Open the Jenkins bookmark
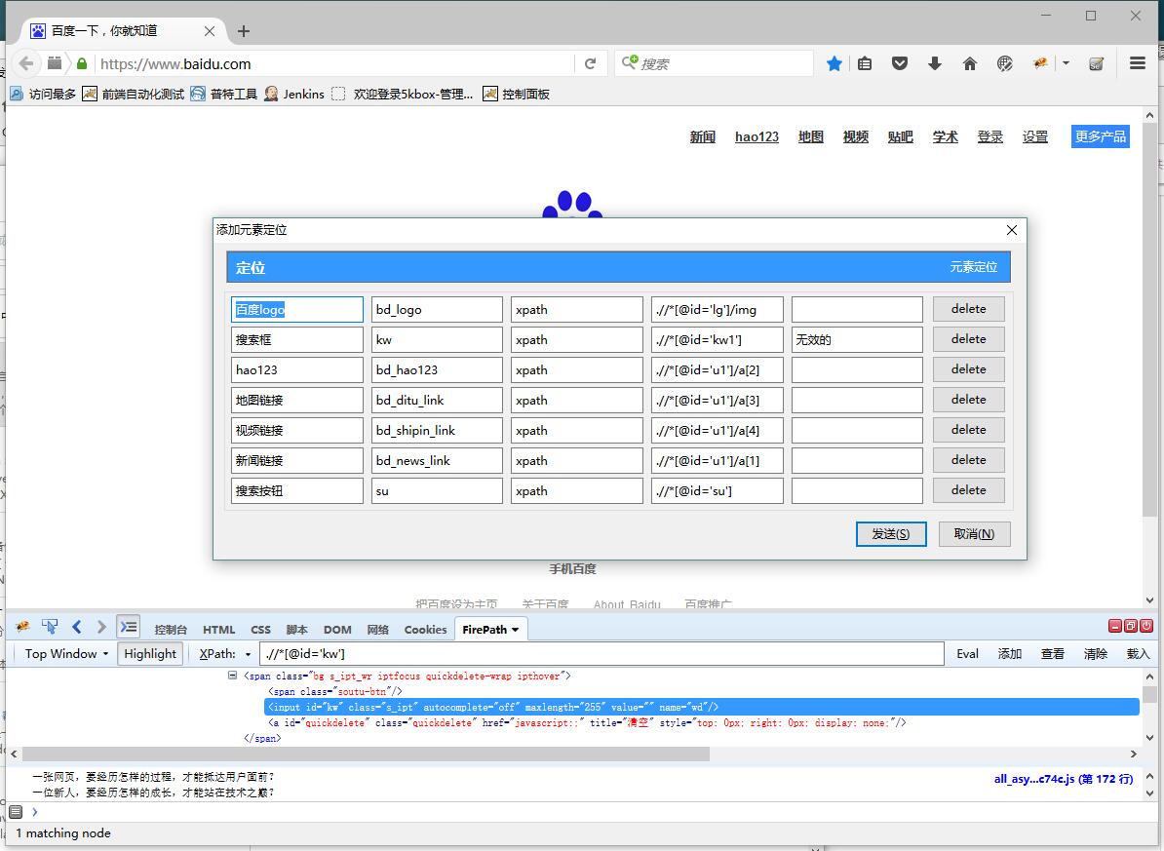1164x851 pixels. (294, 94)
